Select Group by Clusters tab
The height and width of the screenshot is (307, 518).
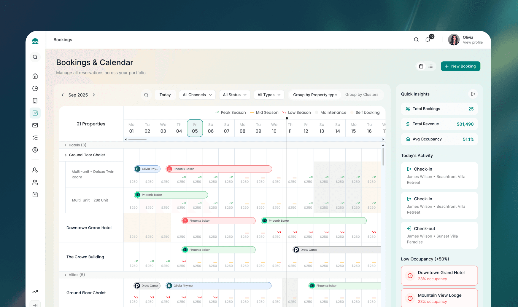click(362, 95)
